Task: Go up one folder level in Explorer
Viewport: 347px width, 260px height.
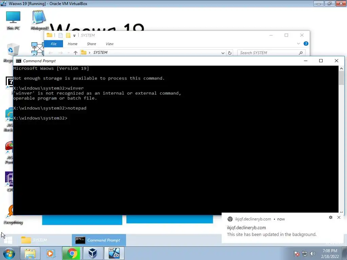Action: point(76,53)
